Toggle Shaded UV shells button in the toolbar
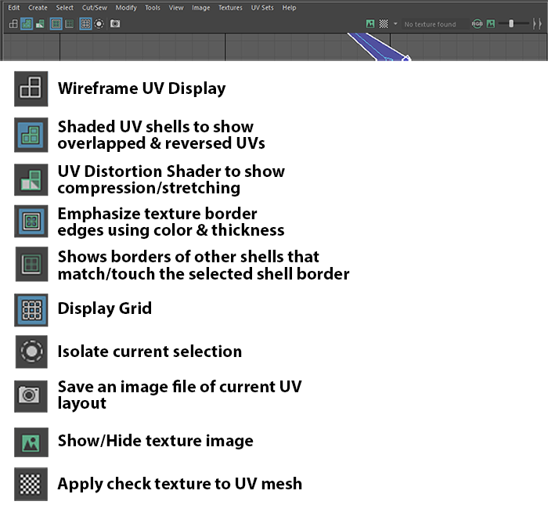548x523 pixels. point(26,24)
